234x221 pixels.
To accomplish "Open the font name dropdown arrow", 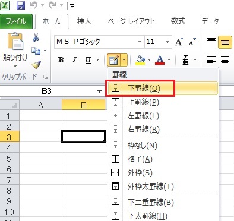I will click(140, 42).
